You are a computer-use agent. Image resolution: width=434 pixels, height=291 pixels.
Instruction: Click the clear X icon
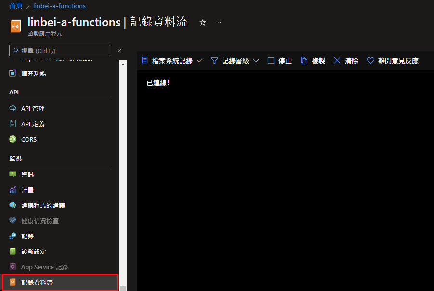click(337, 60)
